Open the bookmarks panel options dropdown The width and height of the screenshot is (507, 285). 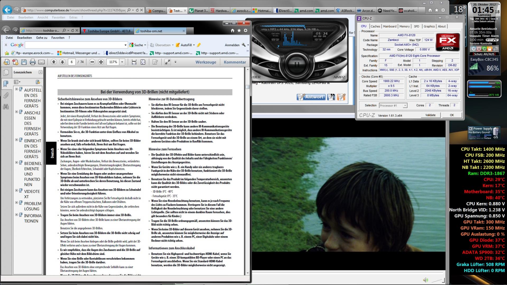pos(17,82)
